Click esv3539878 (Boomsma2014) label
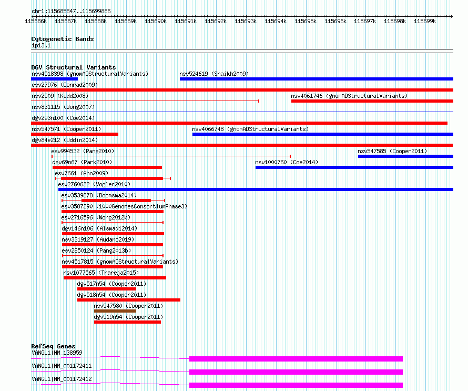 [99, 195]
